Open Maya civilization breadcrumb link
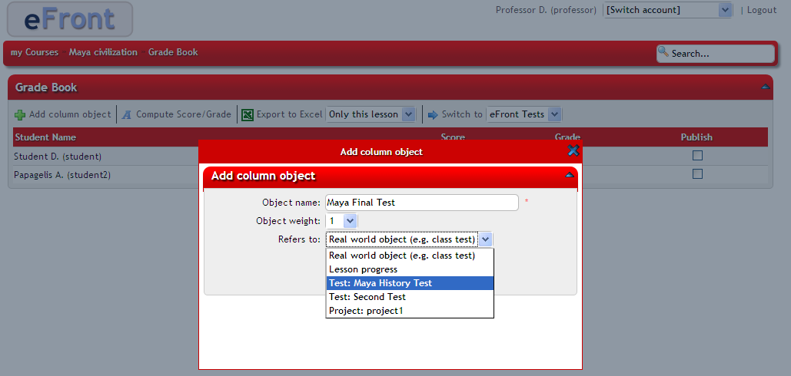Screen dimensions: 791x376 point(103,52)
